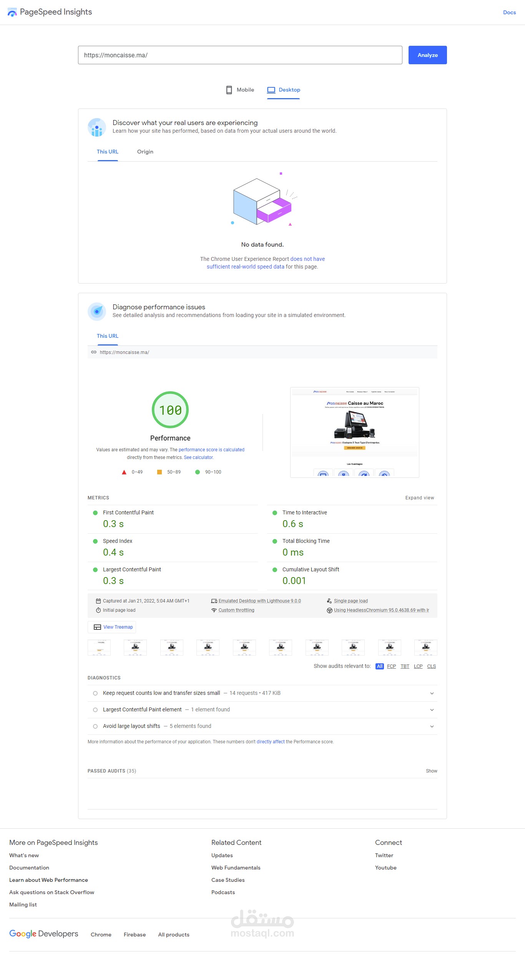Open the 'directly affect' link
This screenshot has height=958, width=525.
[x=271, y=742]
